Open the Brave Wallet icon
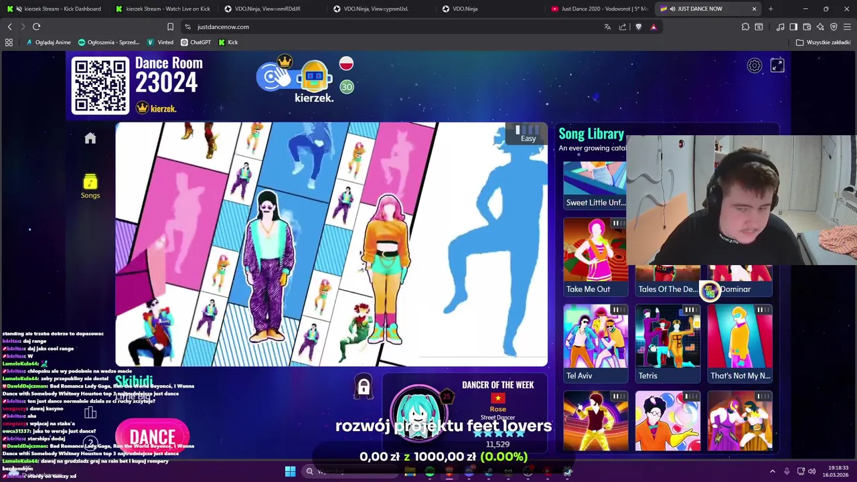 [807, 27]
